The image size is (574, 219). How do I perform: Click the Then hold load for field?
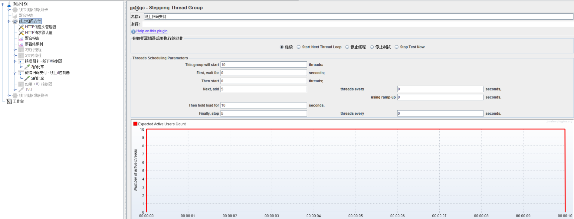click(264, 106)
